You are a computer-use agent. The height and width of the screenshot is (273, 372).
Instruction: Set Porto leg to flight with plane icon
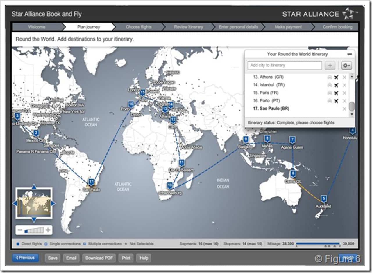pos(336,101)
